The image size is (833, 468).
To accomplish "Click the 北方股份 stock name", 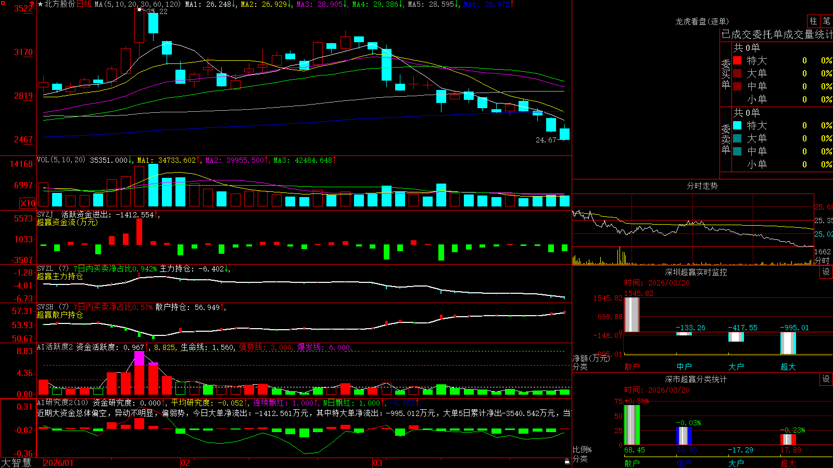I will point(60,4).
